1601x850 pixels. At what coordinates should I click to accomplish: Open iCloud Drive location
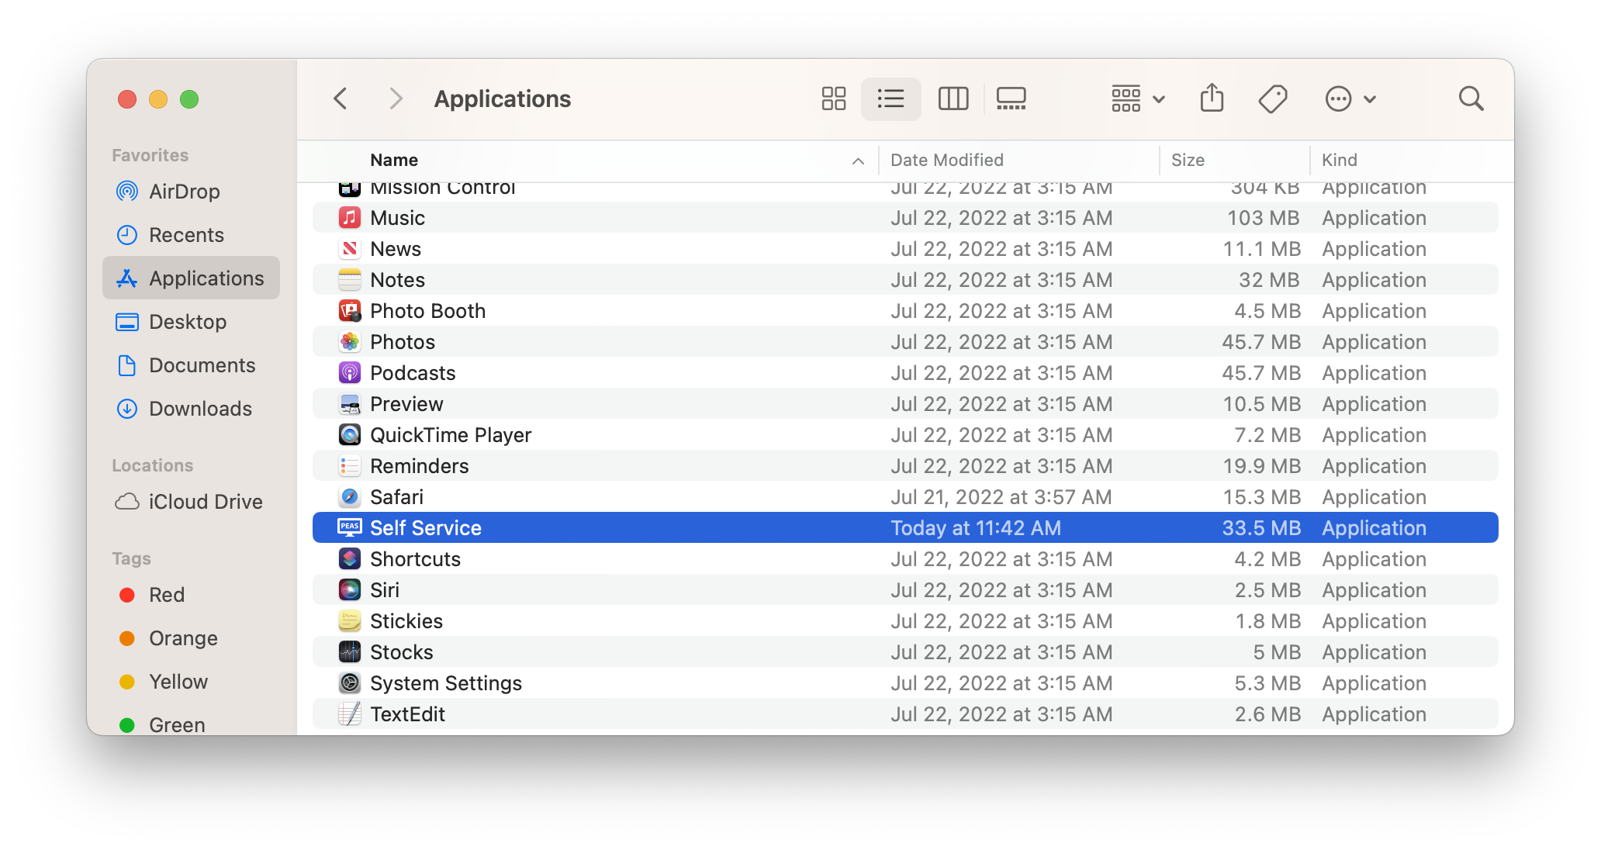pos(205,502)
